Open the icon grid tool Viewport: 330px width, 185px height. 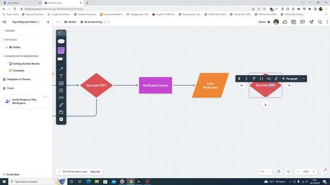(61, 90)
